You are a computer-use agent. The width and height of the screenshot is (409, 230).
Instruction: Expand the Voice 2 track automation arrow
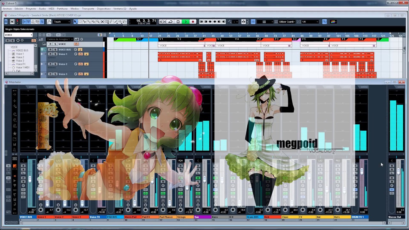42,64
